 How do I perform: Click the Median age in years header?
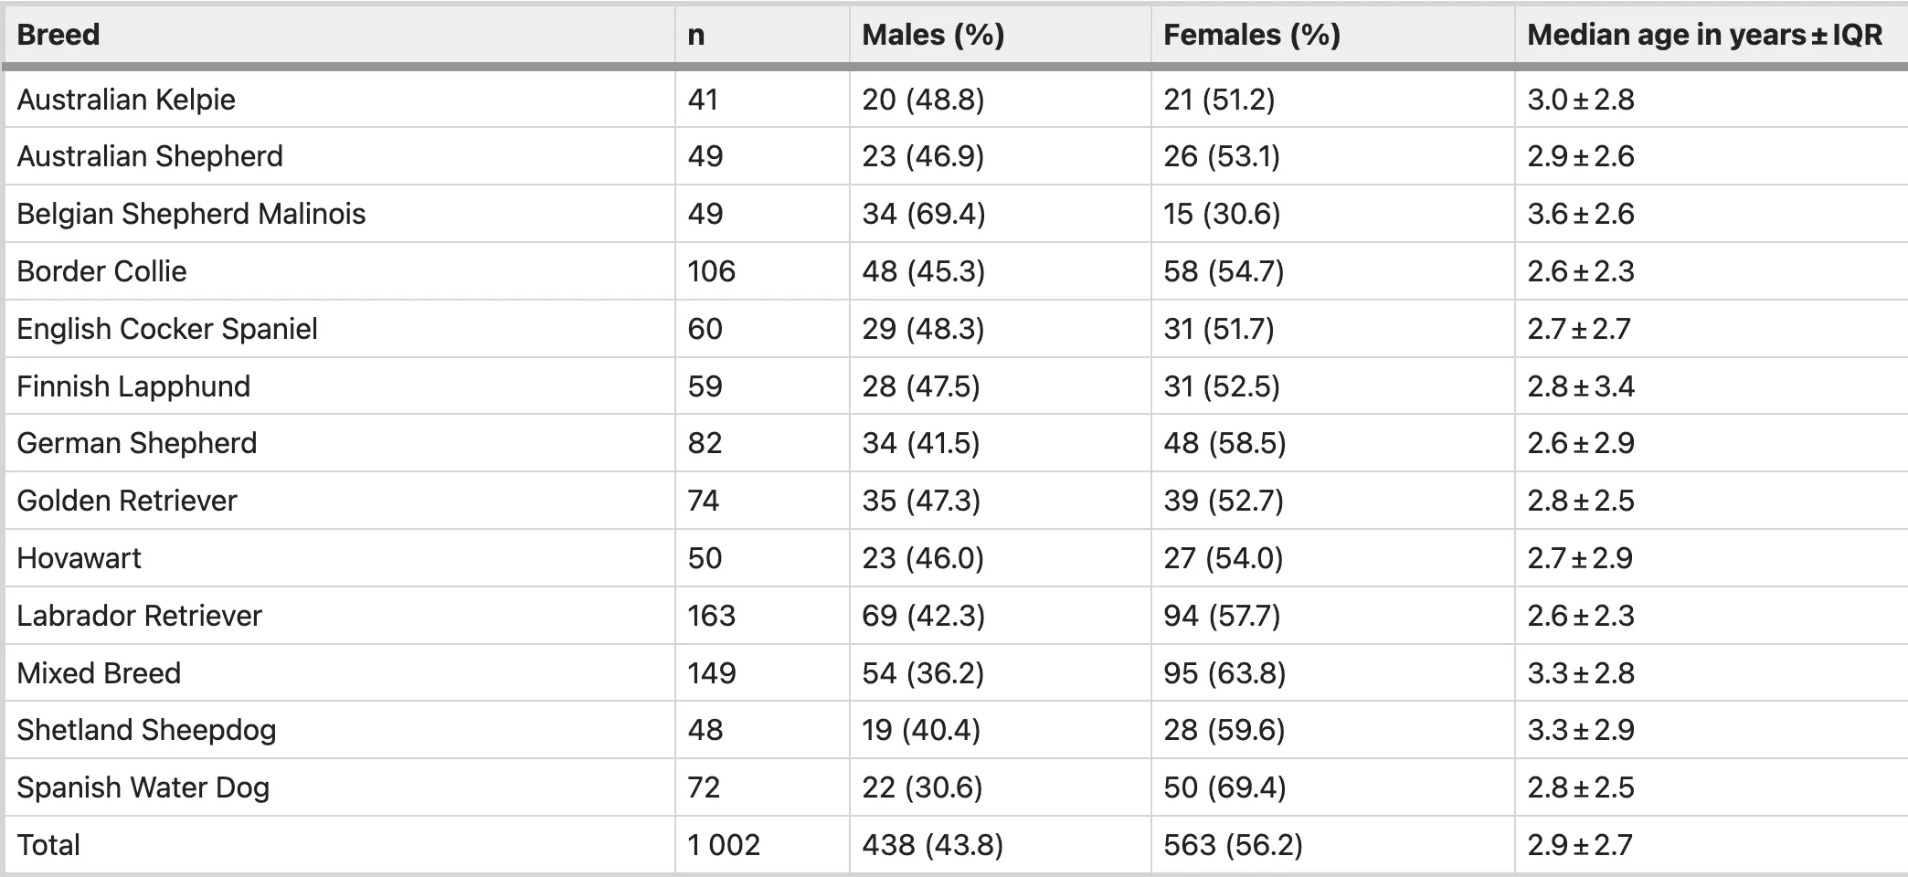pos(1704,36)
